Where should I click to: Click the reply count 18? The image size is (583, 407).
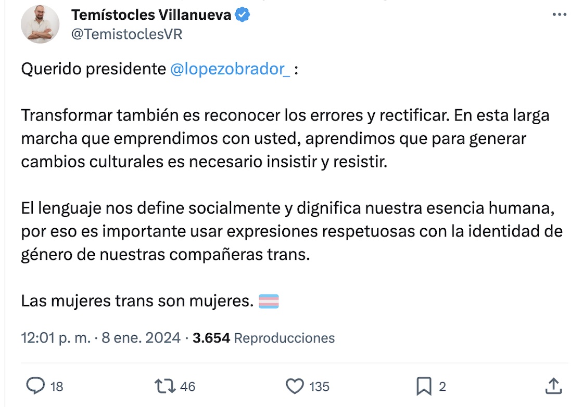click(57, 387)
